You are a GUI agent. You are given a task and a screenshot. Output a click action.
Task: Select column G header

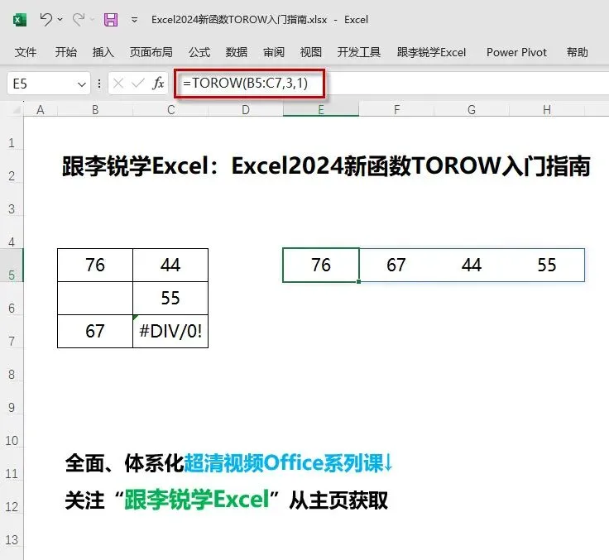point(472,110)
